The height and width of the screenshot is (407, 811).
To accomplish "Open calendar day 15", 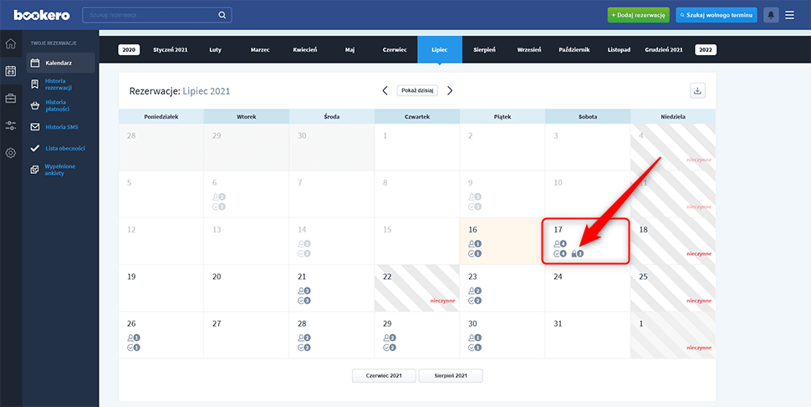I will click(x=417, y=241).
